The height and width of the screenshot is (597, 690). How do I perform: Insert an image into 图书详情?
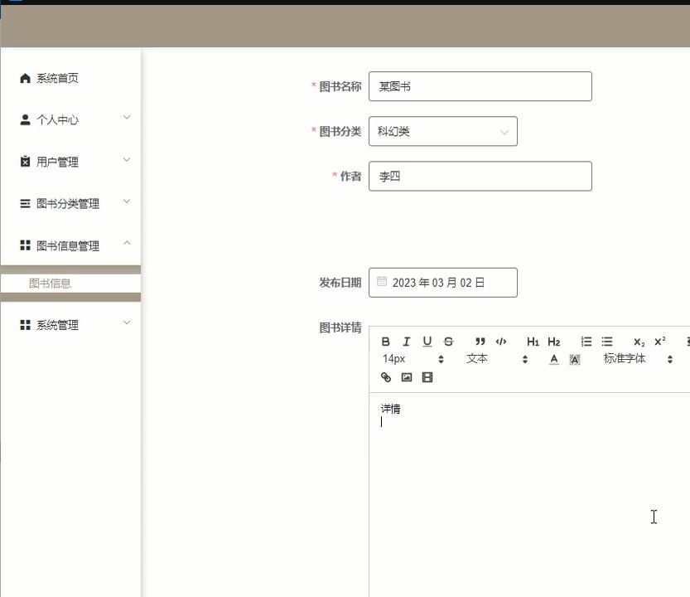click(x=407, y=377)
